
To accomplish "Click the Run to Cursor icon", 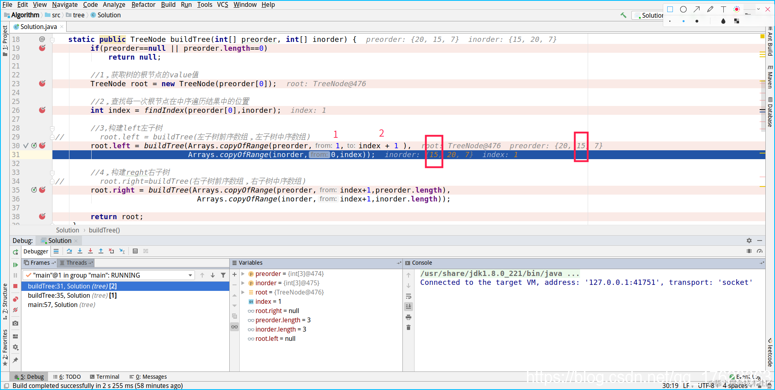I will (x=122, y=251).
